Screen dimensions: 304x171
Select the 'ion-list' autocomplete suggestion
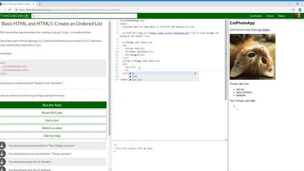pos(163,80)
